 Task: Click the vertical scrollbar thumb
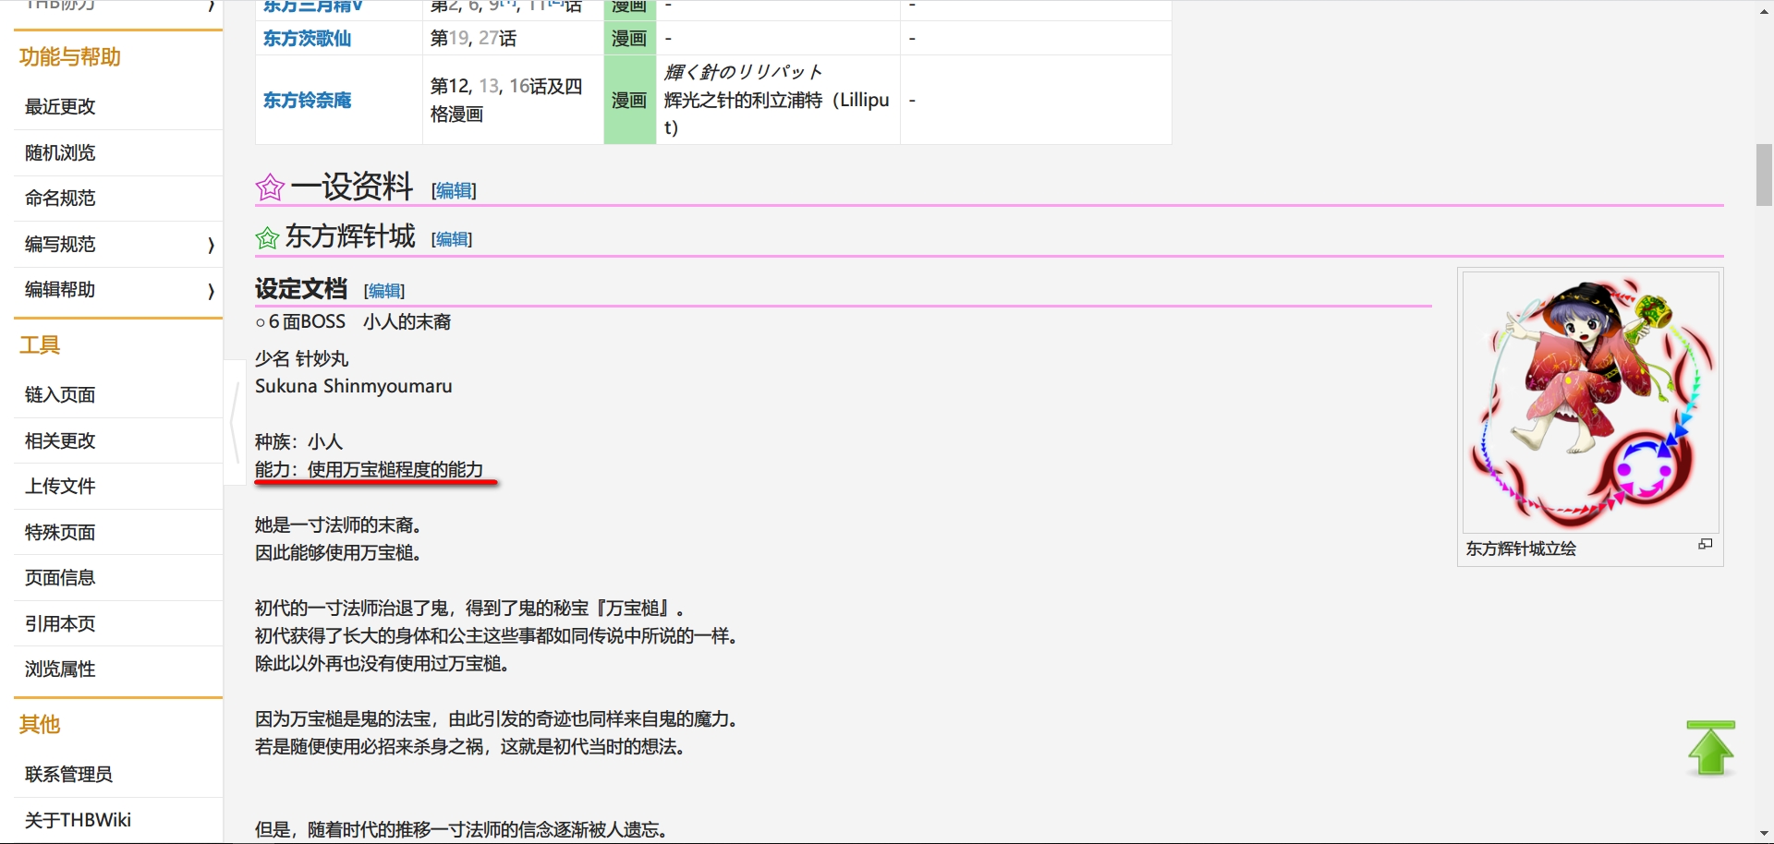click(x=1764, y=175)
